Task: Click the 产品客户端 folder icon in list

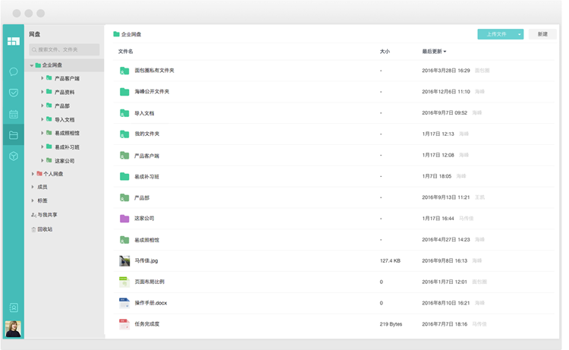Action: pos(124,156)
